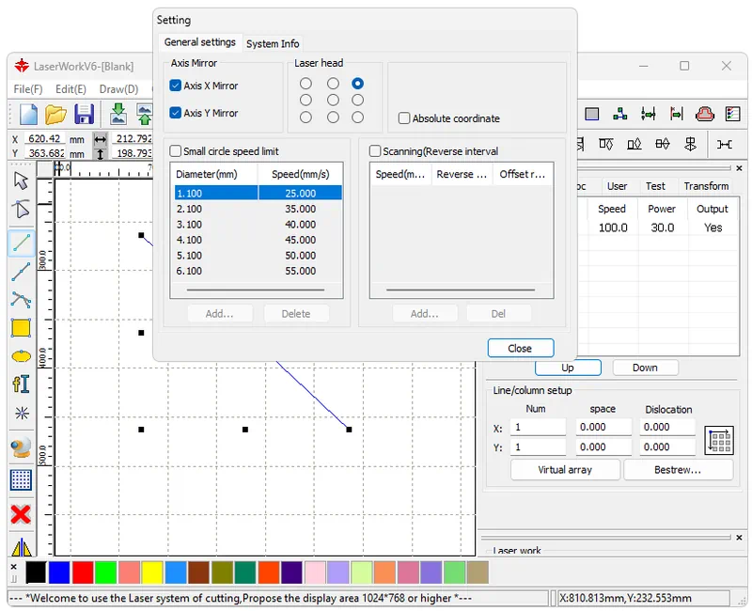Click the align top icon
This screenshot has height=611, width=752.
[x=605, y=144]
